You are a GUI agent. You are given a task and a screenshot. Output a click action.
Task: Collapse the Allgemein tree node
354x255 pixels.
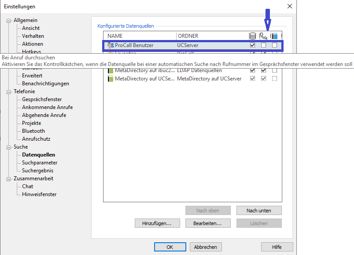click(9, 20)
